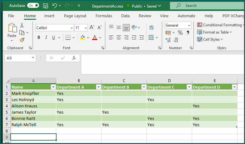
Task: Center text horizontally
Action: (119, 38)
